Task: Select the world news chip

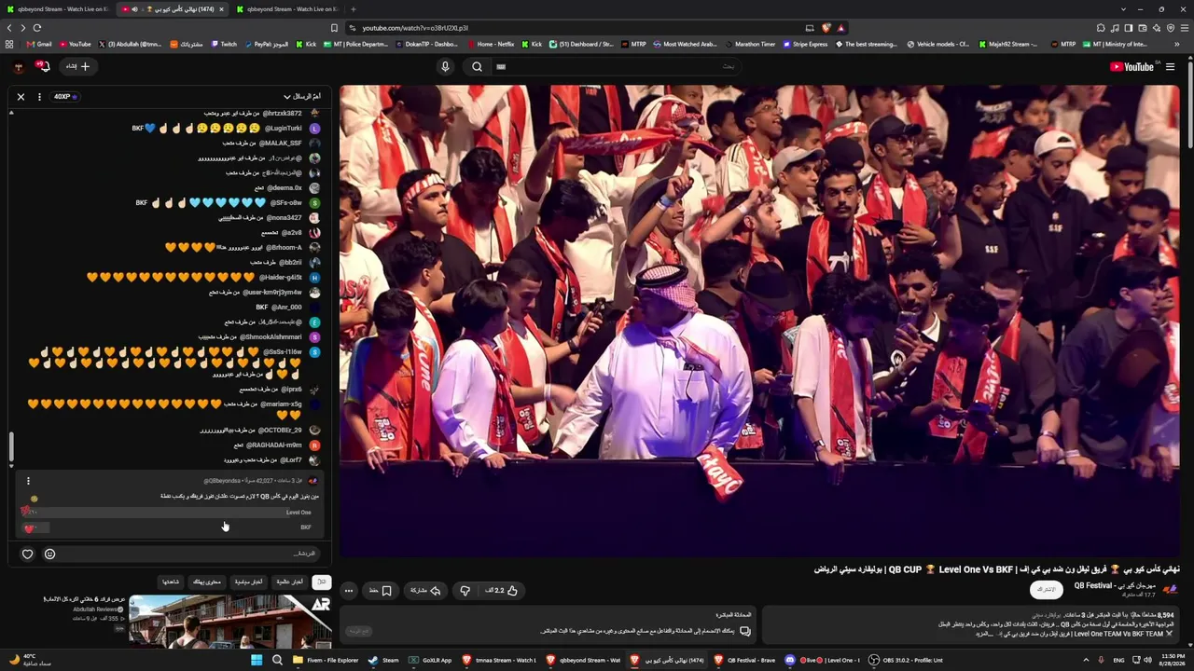Action: pos(290,582)
